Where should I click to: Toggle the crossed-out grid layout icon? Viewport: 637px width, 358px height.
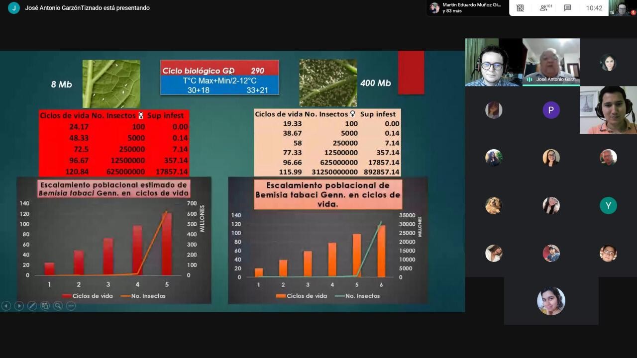tap(520, 8)
